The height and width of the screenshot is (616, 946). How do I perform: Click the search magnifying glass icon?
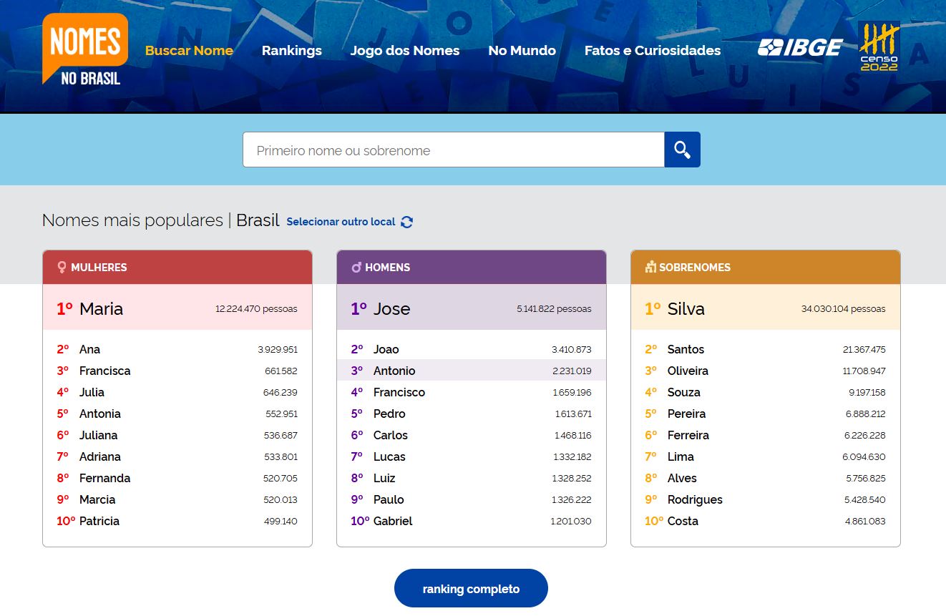click(681, 149)
